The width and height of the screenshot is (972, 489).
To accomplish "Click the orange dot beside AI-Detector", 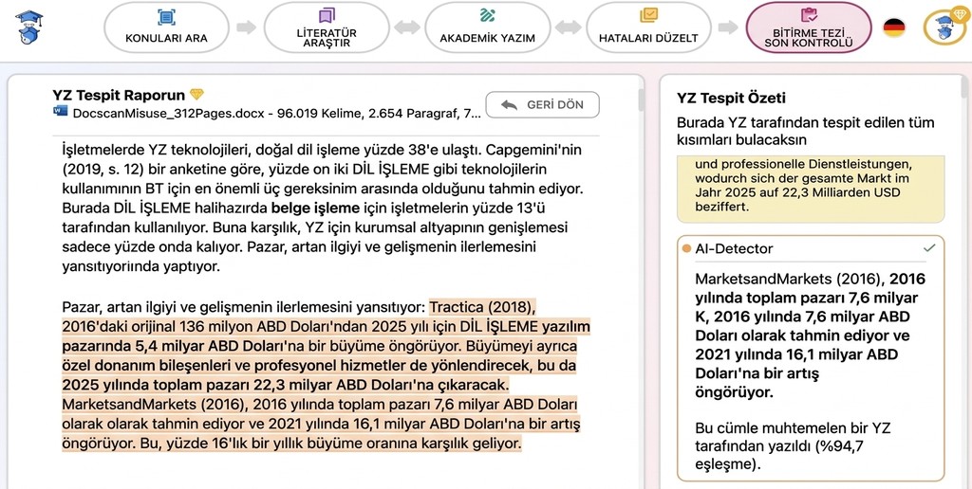I will pos(686,249).
